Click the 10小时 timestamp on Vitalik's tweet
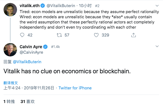The height and width of the screenshot is (106, 163). click(85, 6)
